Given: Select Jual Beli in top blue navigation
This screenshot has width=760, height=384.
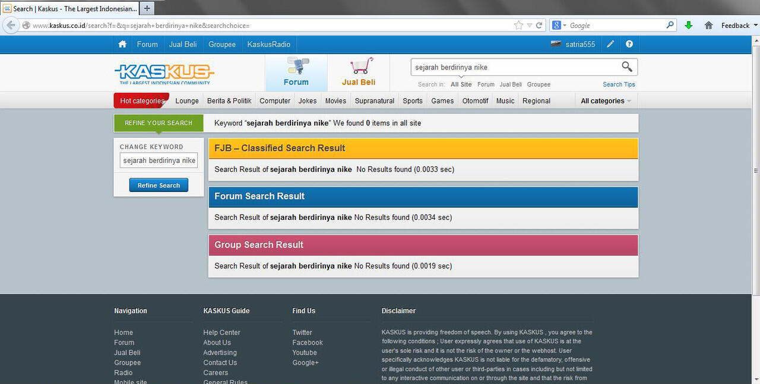Looking at the screenshot, I should coord(183,44).
